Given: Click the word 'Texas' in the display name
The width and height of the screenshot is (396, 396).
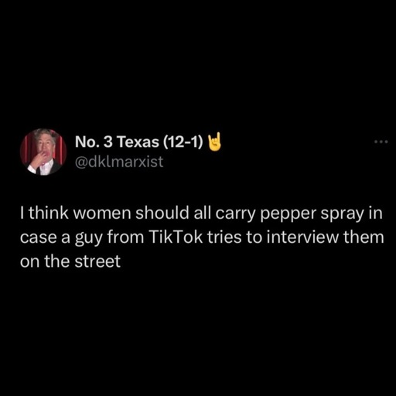Looking at the screenshot, I should pyautogui.click(x=138, y=142).
